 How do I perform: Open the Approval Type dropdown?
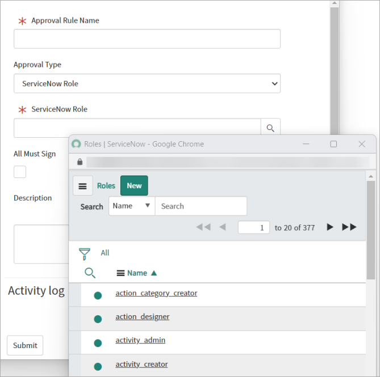[147, 83]
